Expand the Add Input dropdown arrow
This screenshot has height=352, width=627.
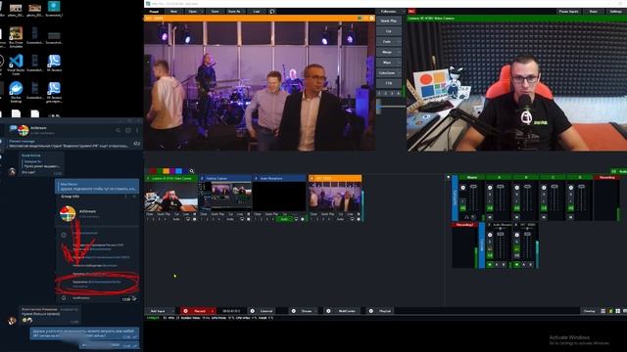172,311
